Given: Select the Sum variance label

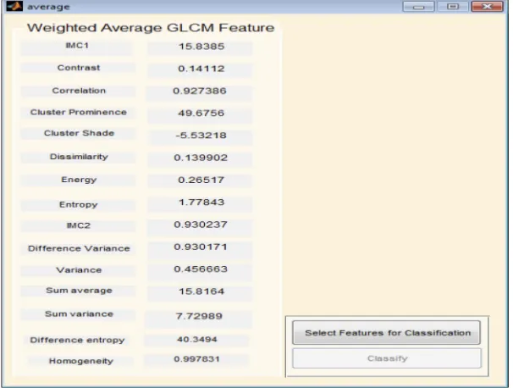Looking at the screenshot, I should (x=80, y=314).
